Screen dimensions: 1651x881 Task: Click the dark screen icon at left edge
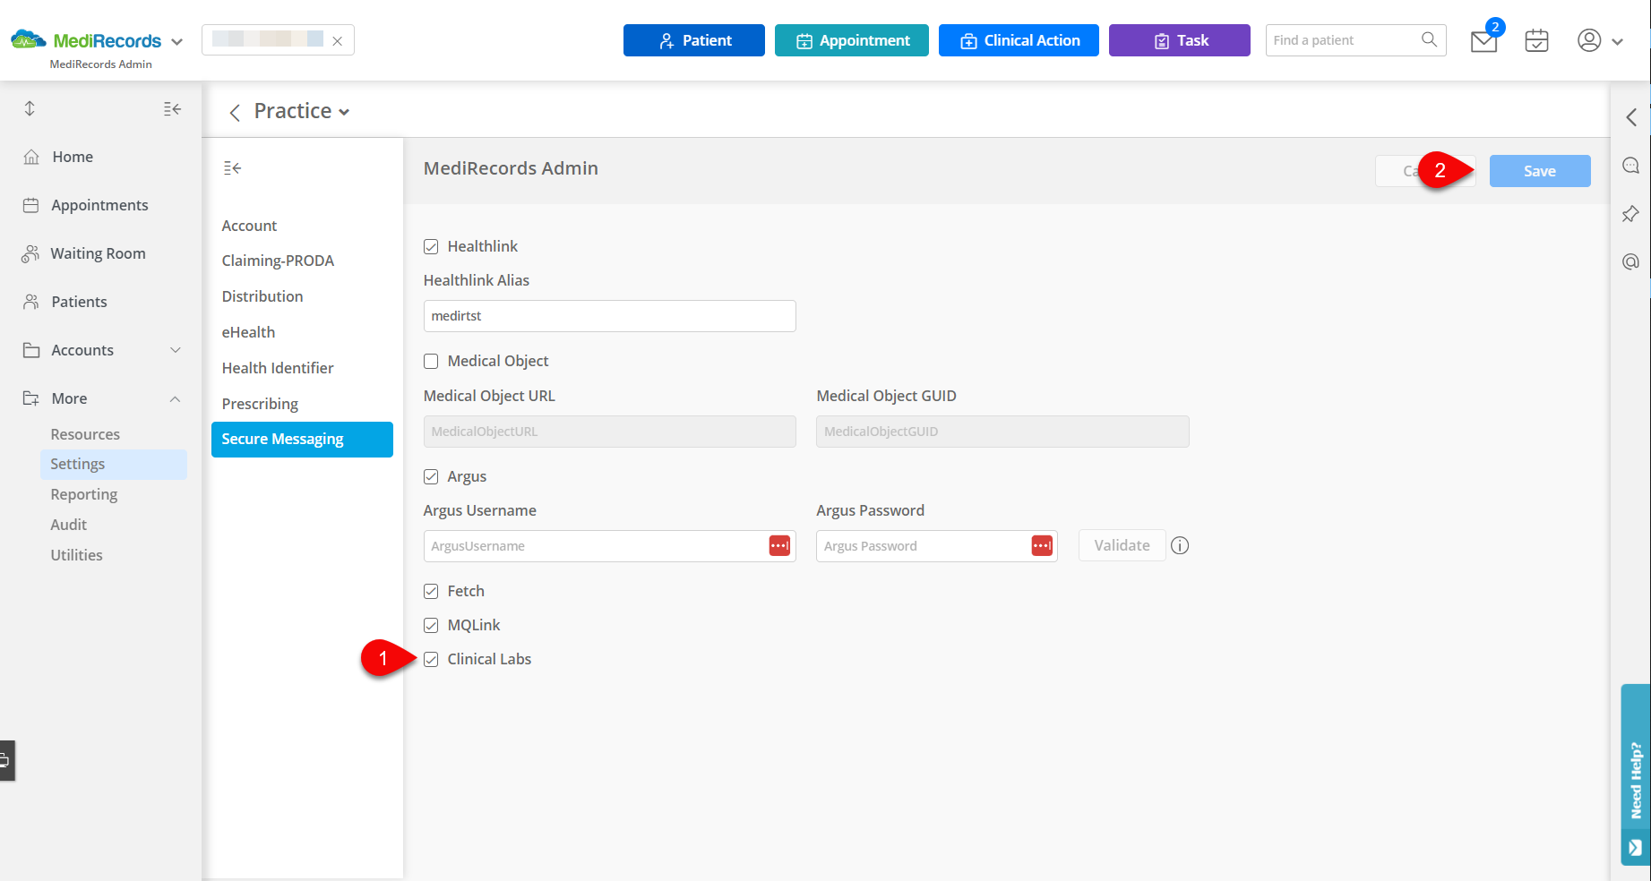[7, 760]
